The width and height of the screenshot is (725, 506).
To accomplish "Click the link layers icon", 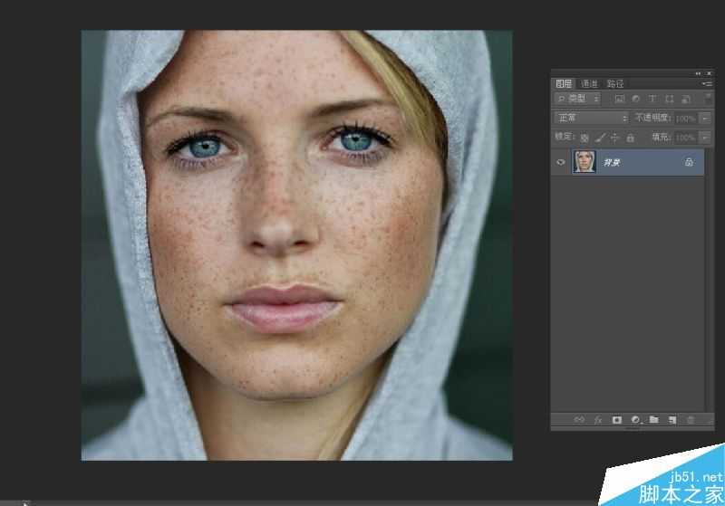I will 579,420.
